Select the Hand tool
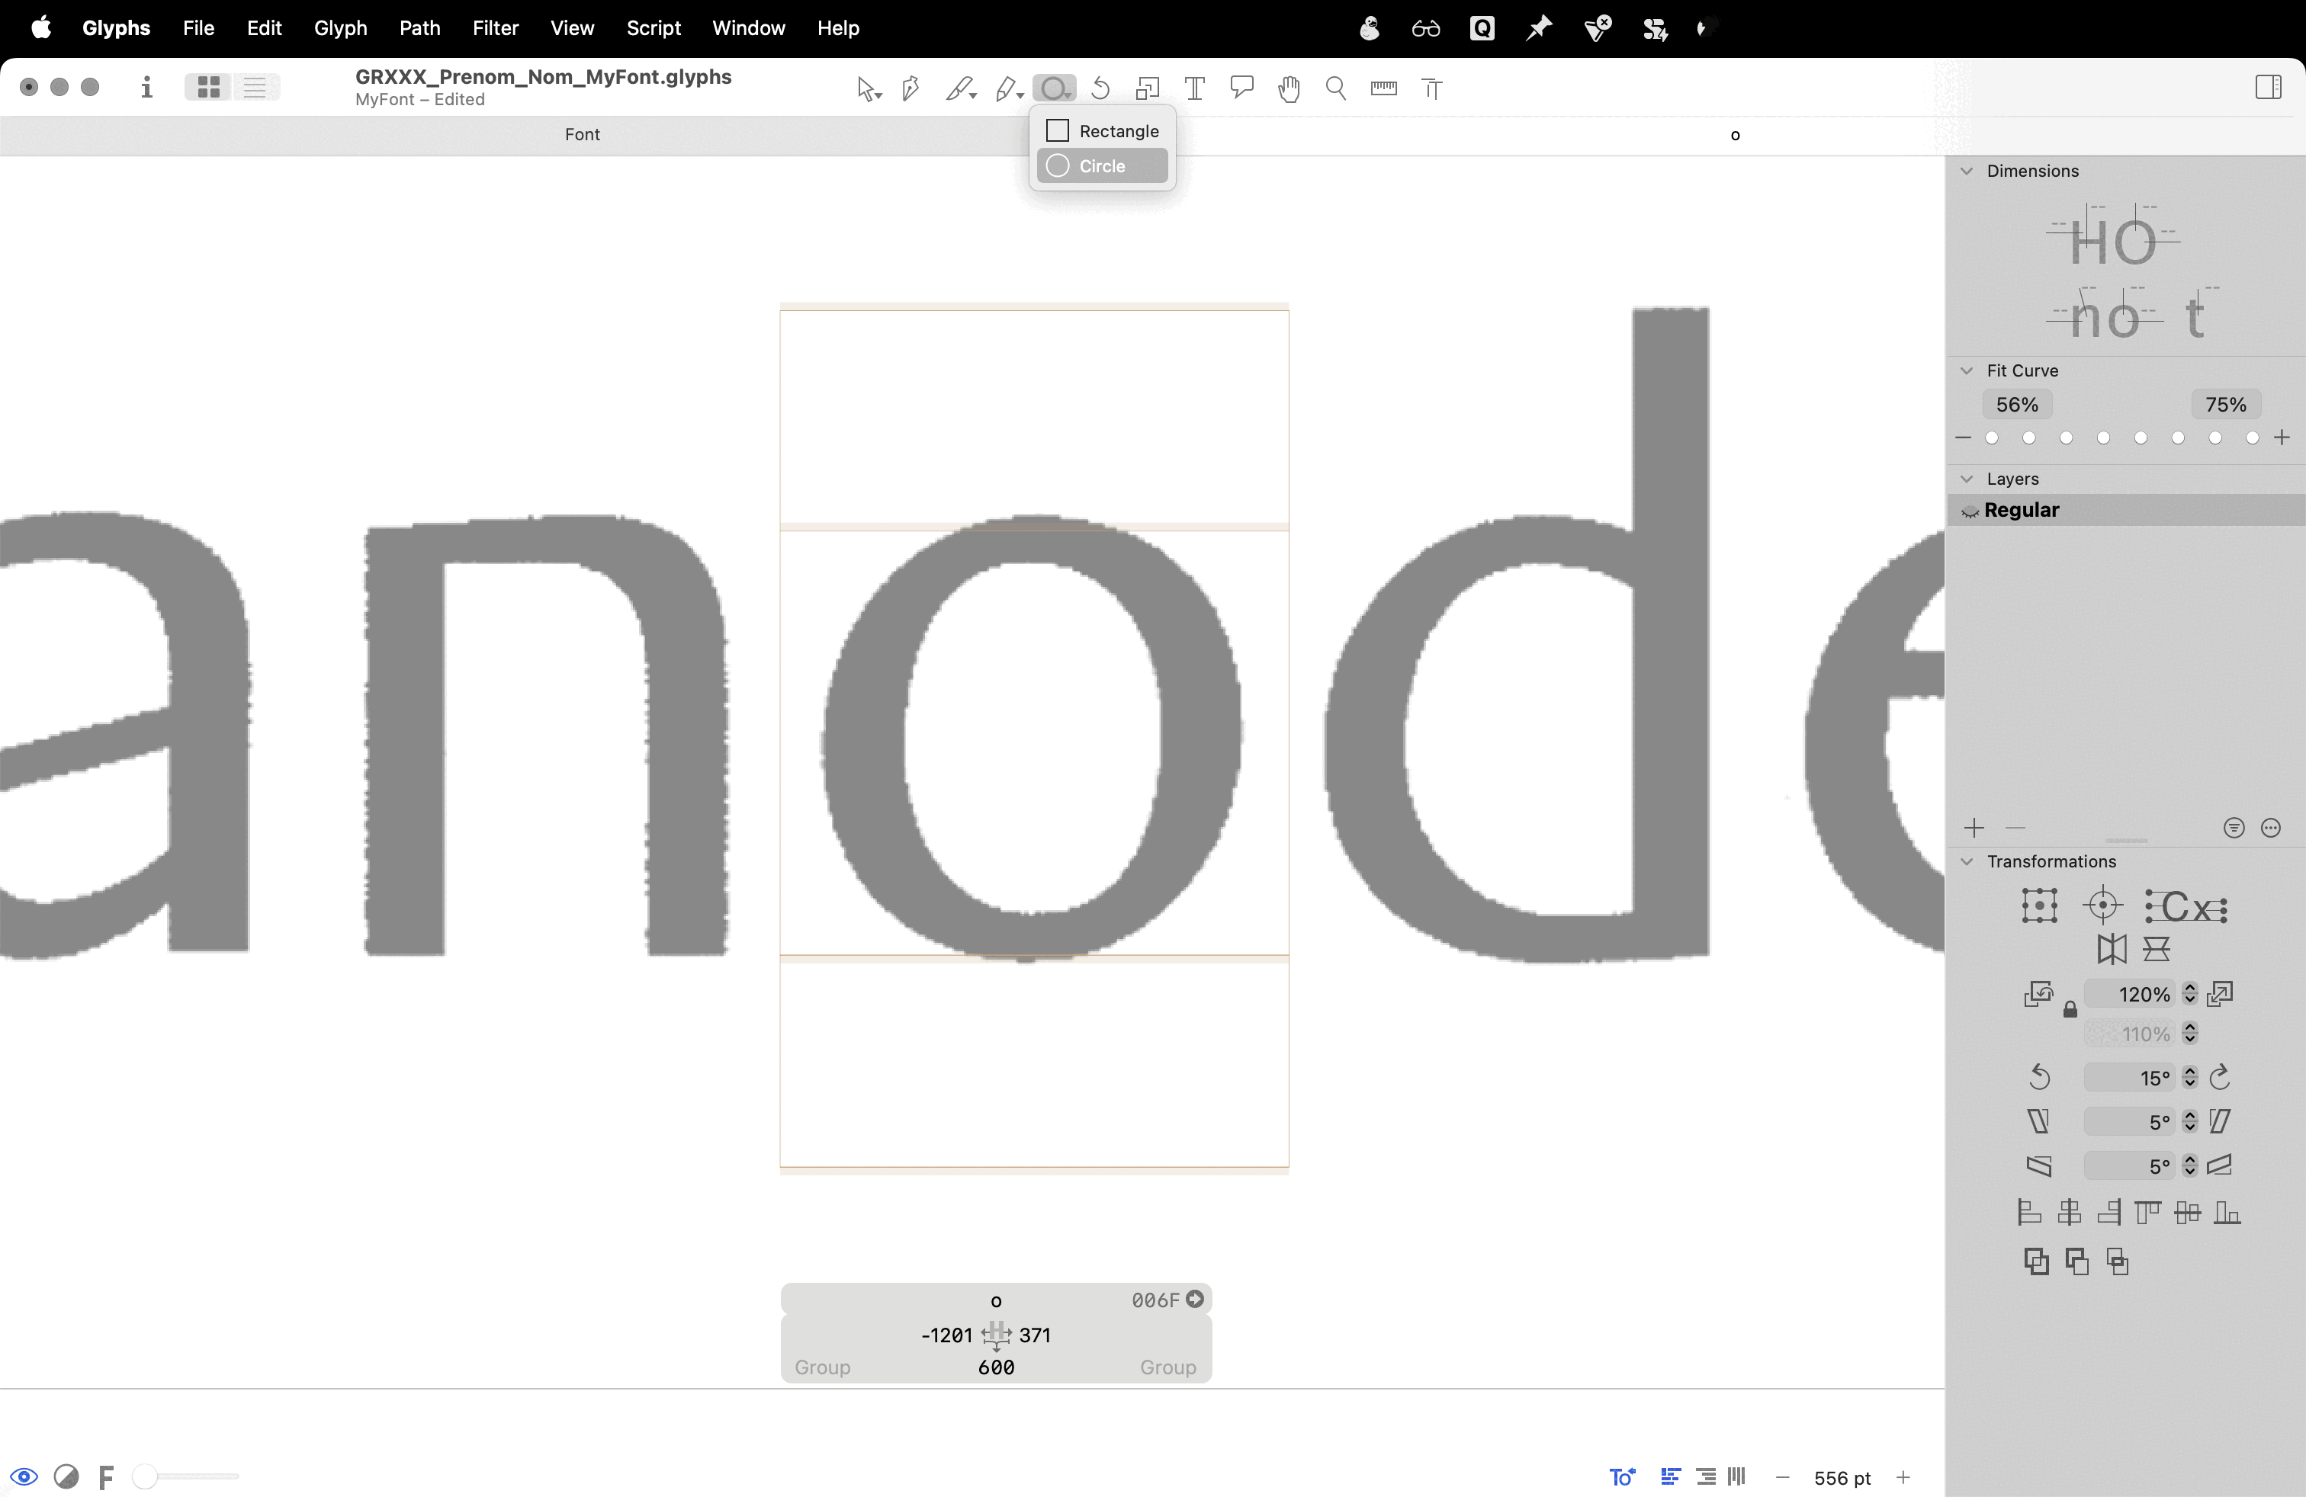 pyautogui.click(x=1289, y=89)
